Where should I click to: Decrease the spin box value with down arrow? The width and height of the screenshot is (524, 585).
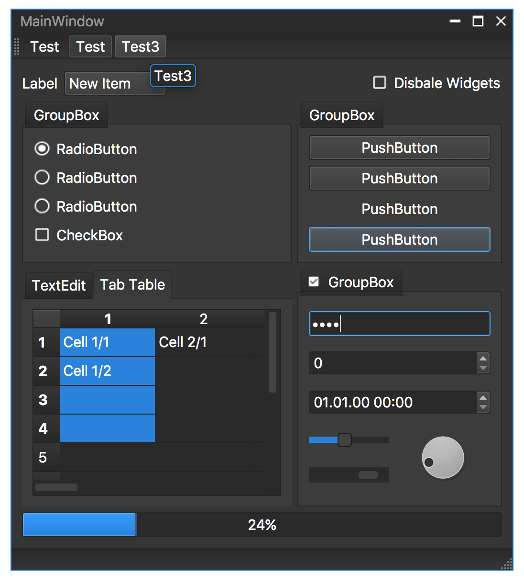tap(483, 368)
